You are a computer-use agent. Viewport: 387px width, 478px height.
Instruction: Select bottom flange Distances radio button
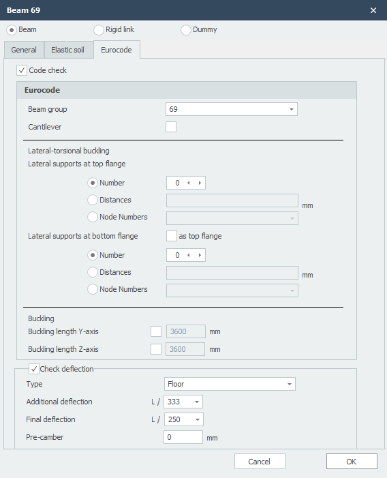(x=93, y=272)
